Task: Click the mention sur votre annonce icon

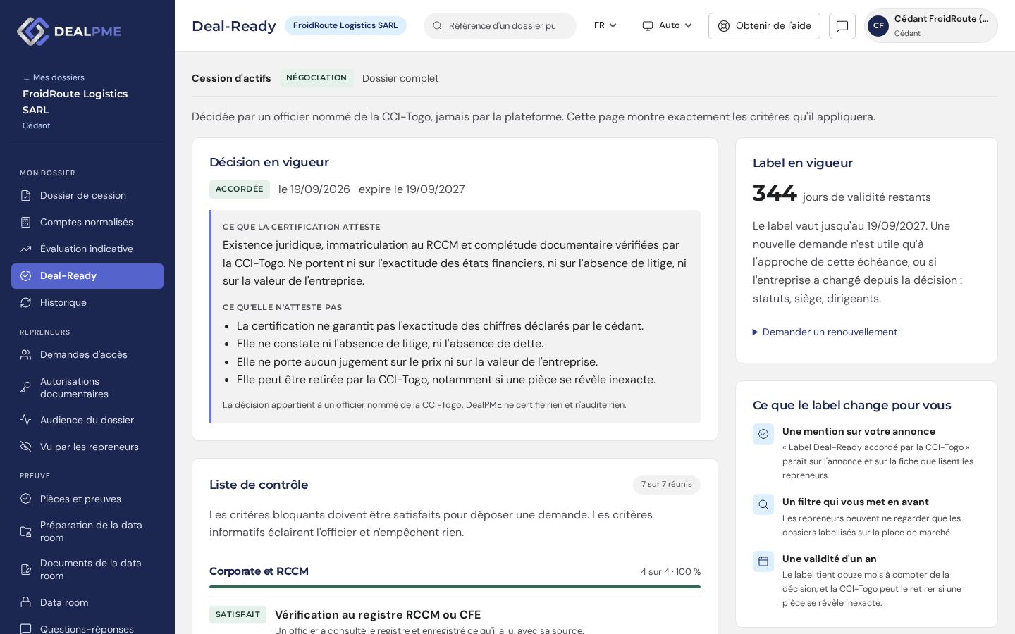Action: (763, 435)
